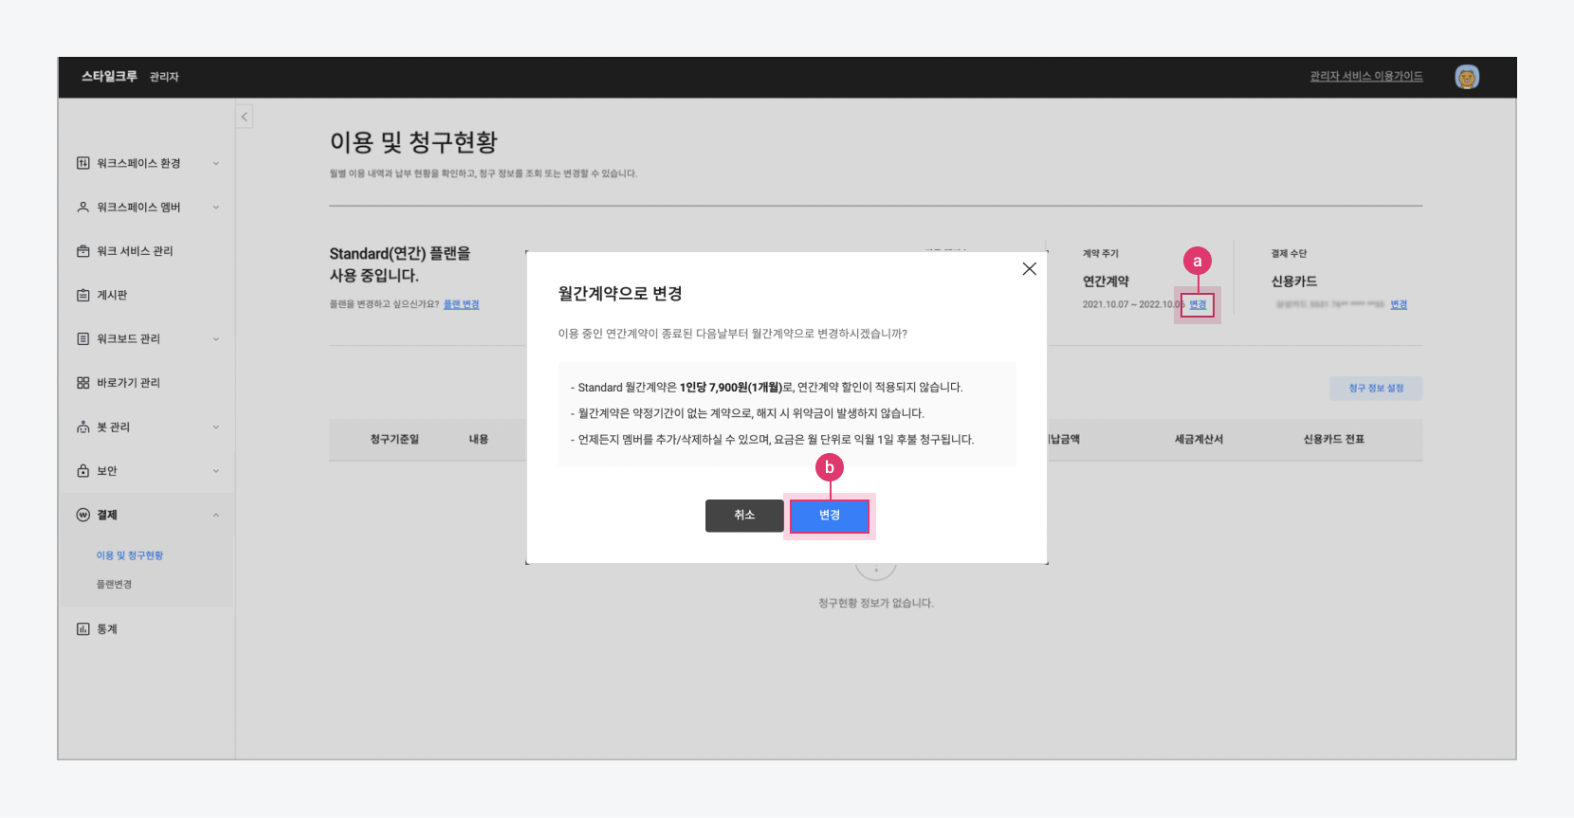Select 이용 및 청구현황 submenu item
This screenshot has width=1574, height=818.
click(x=130, y=555)
